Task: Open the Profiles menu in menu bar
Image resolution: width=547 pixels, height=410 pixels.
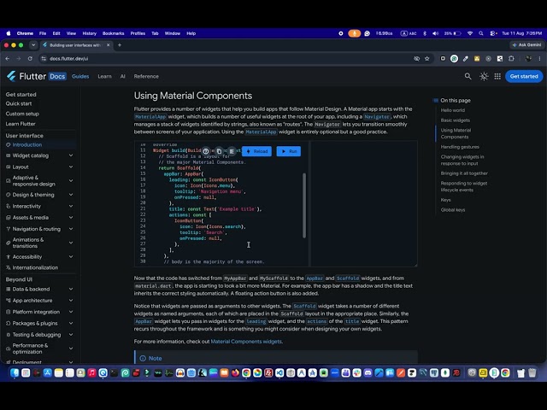Action: (138, 33)
